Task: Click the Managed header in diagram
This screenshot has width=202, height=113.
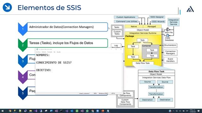Action: [152, 26]
